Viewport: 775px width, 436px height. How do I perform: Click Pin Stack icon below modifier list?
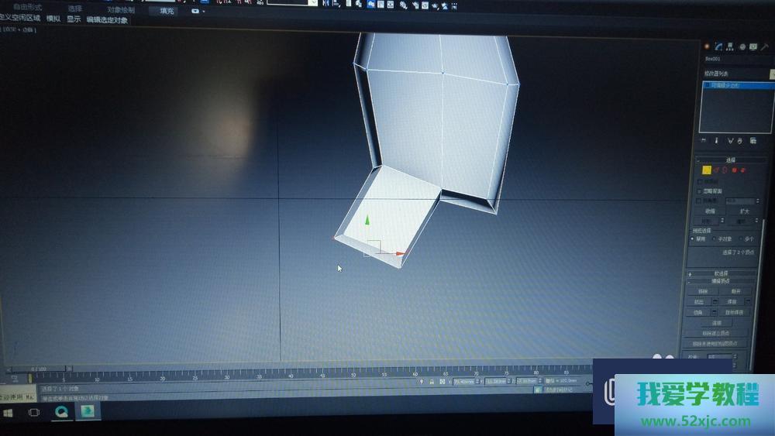coord(704,141)
